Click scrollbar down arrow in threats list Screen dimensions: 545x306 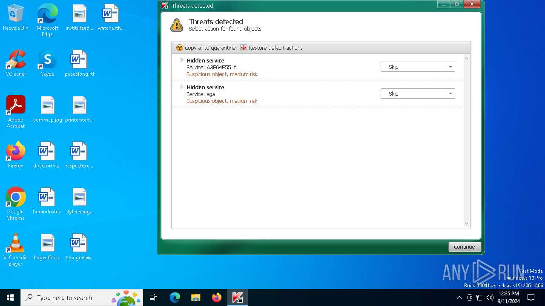tap(466, 224)
